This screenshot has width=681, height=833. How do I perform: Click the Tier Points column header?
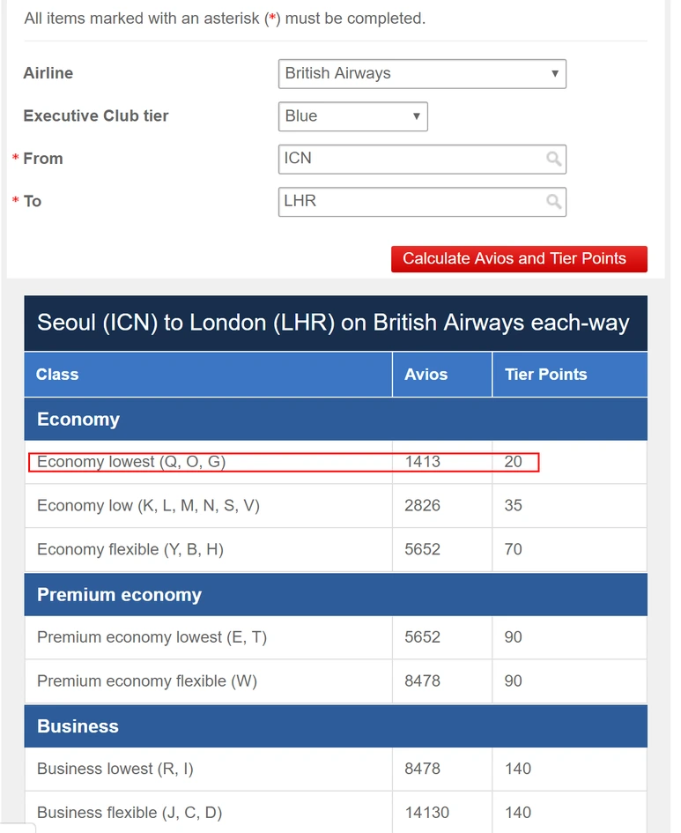pos(570,375)
